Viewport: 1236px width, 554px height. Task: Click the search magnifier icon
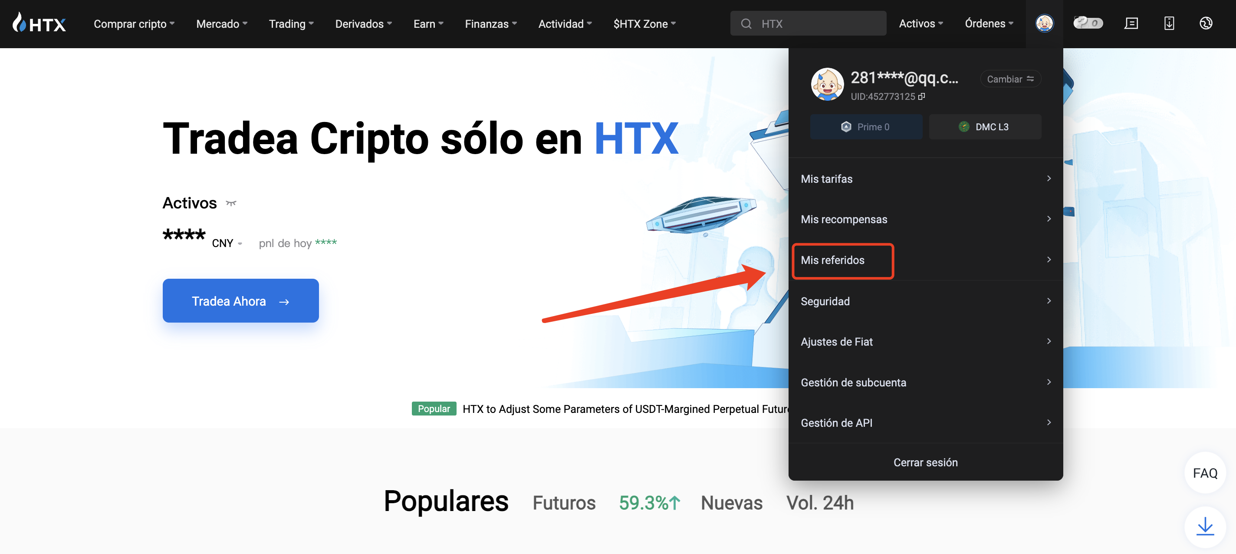(x=746, y=23)
